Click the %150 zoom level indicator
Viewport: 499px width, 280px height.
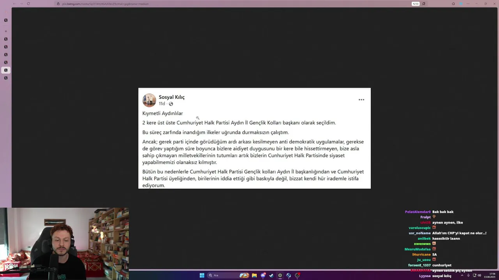(x=416, y=4)
